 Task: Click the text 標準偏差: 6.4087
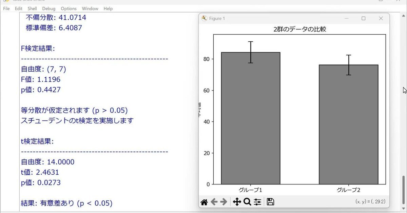pyautogui.click(x=54, y=28)
